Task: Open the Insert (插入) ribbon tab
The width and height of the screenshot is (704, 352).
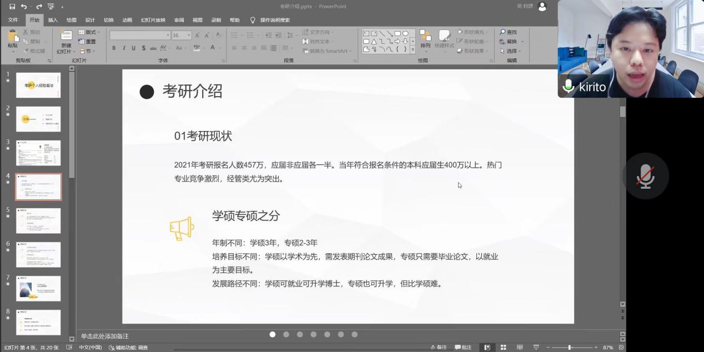Action: 53,20
